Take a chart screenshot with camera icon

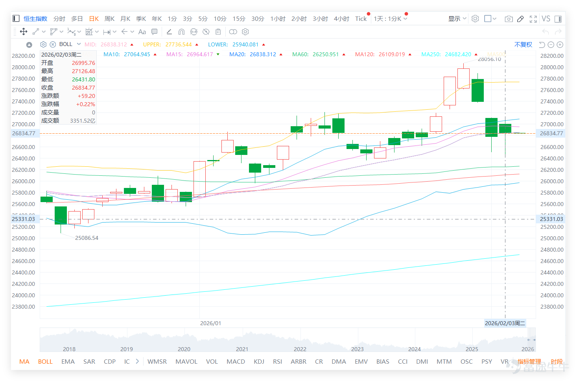pos(509,18)
